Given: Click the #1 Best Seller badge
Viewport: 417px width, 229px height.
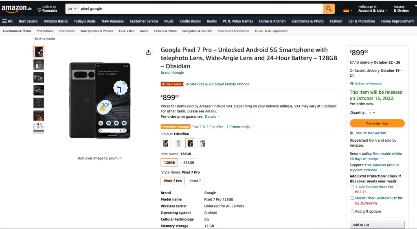Looking at the screenshot, I should 172,84.
